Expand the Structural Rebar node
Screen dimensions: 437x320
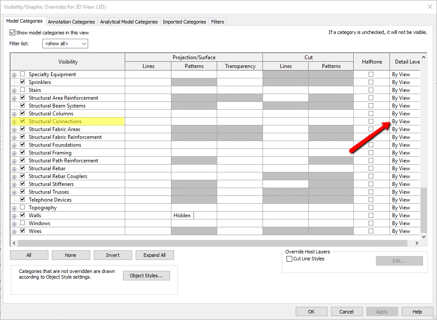click(14, 169)
